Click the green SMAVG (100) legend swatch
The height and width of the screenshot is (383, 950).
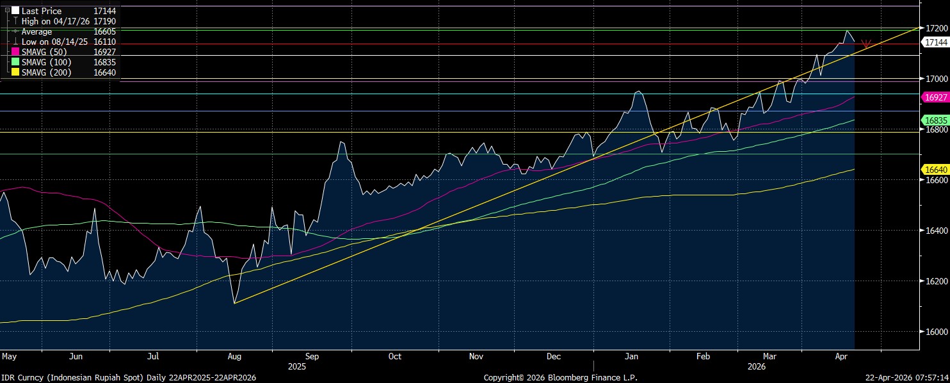15,63
